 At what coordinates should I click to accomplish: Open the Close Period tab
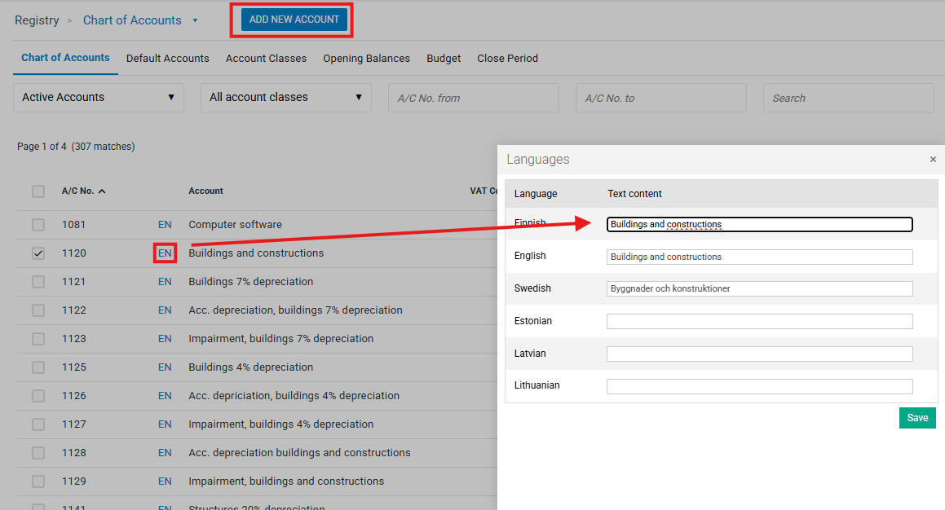[507, 59]
